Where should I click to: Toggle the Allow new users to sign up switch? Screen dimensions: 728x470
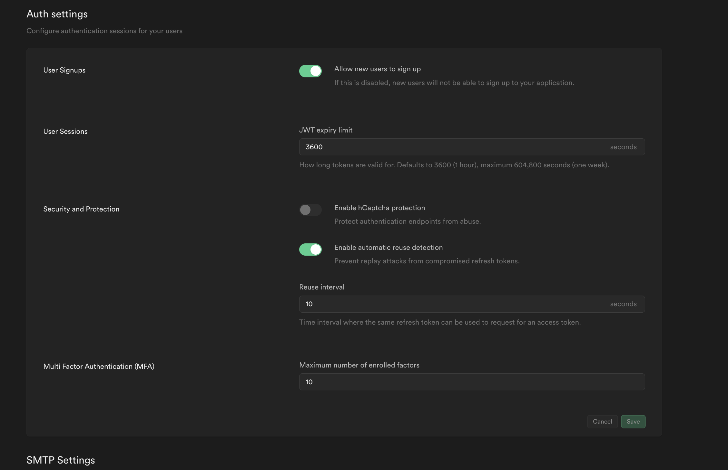(x=310, y=71)
